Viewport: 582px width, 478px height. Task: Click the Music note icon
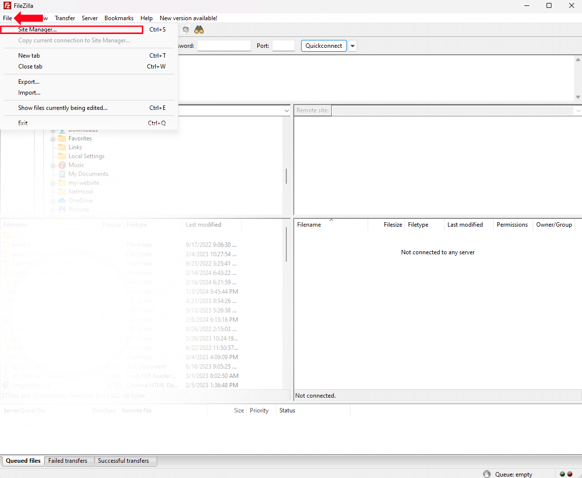(x=62, y=165)
